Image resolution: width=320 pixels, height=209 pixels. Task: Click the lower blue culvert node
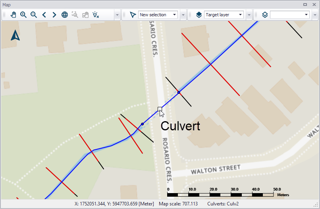143,124
